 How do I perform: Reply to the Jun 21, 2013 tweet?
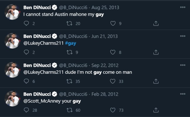point(26,52)
